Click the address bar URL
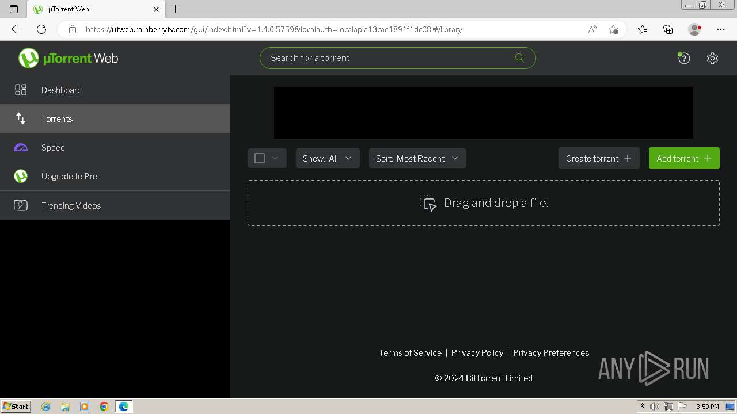The image size is (737, 414). point(274,29)
